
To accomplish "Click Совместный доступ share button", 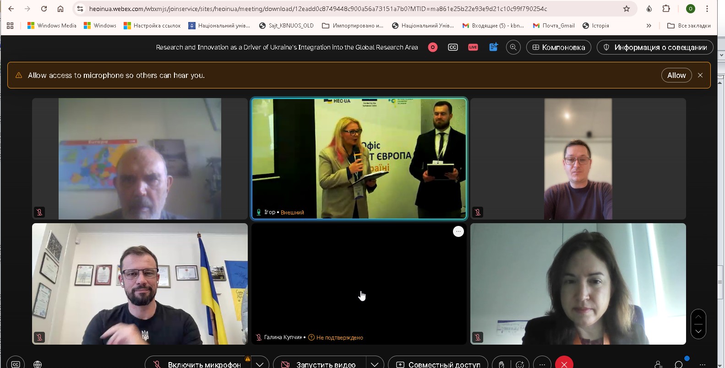I will pos(438,364).
